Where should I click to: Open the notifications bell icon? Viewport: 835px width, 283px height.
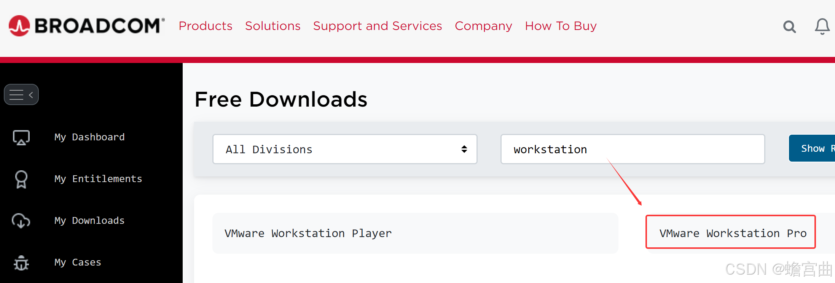822,27
